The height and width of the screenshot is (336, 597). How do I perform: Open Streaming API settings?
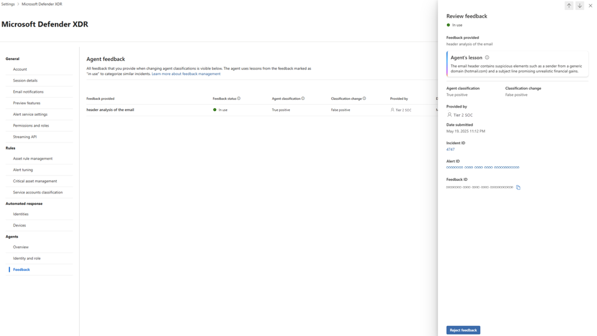click(25, 136)
